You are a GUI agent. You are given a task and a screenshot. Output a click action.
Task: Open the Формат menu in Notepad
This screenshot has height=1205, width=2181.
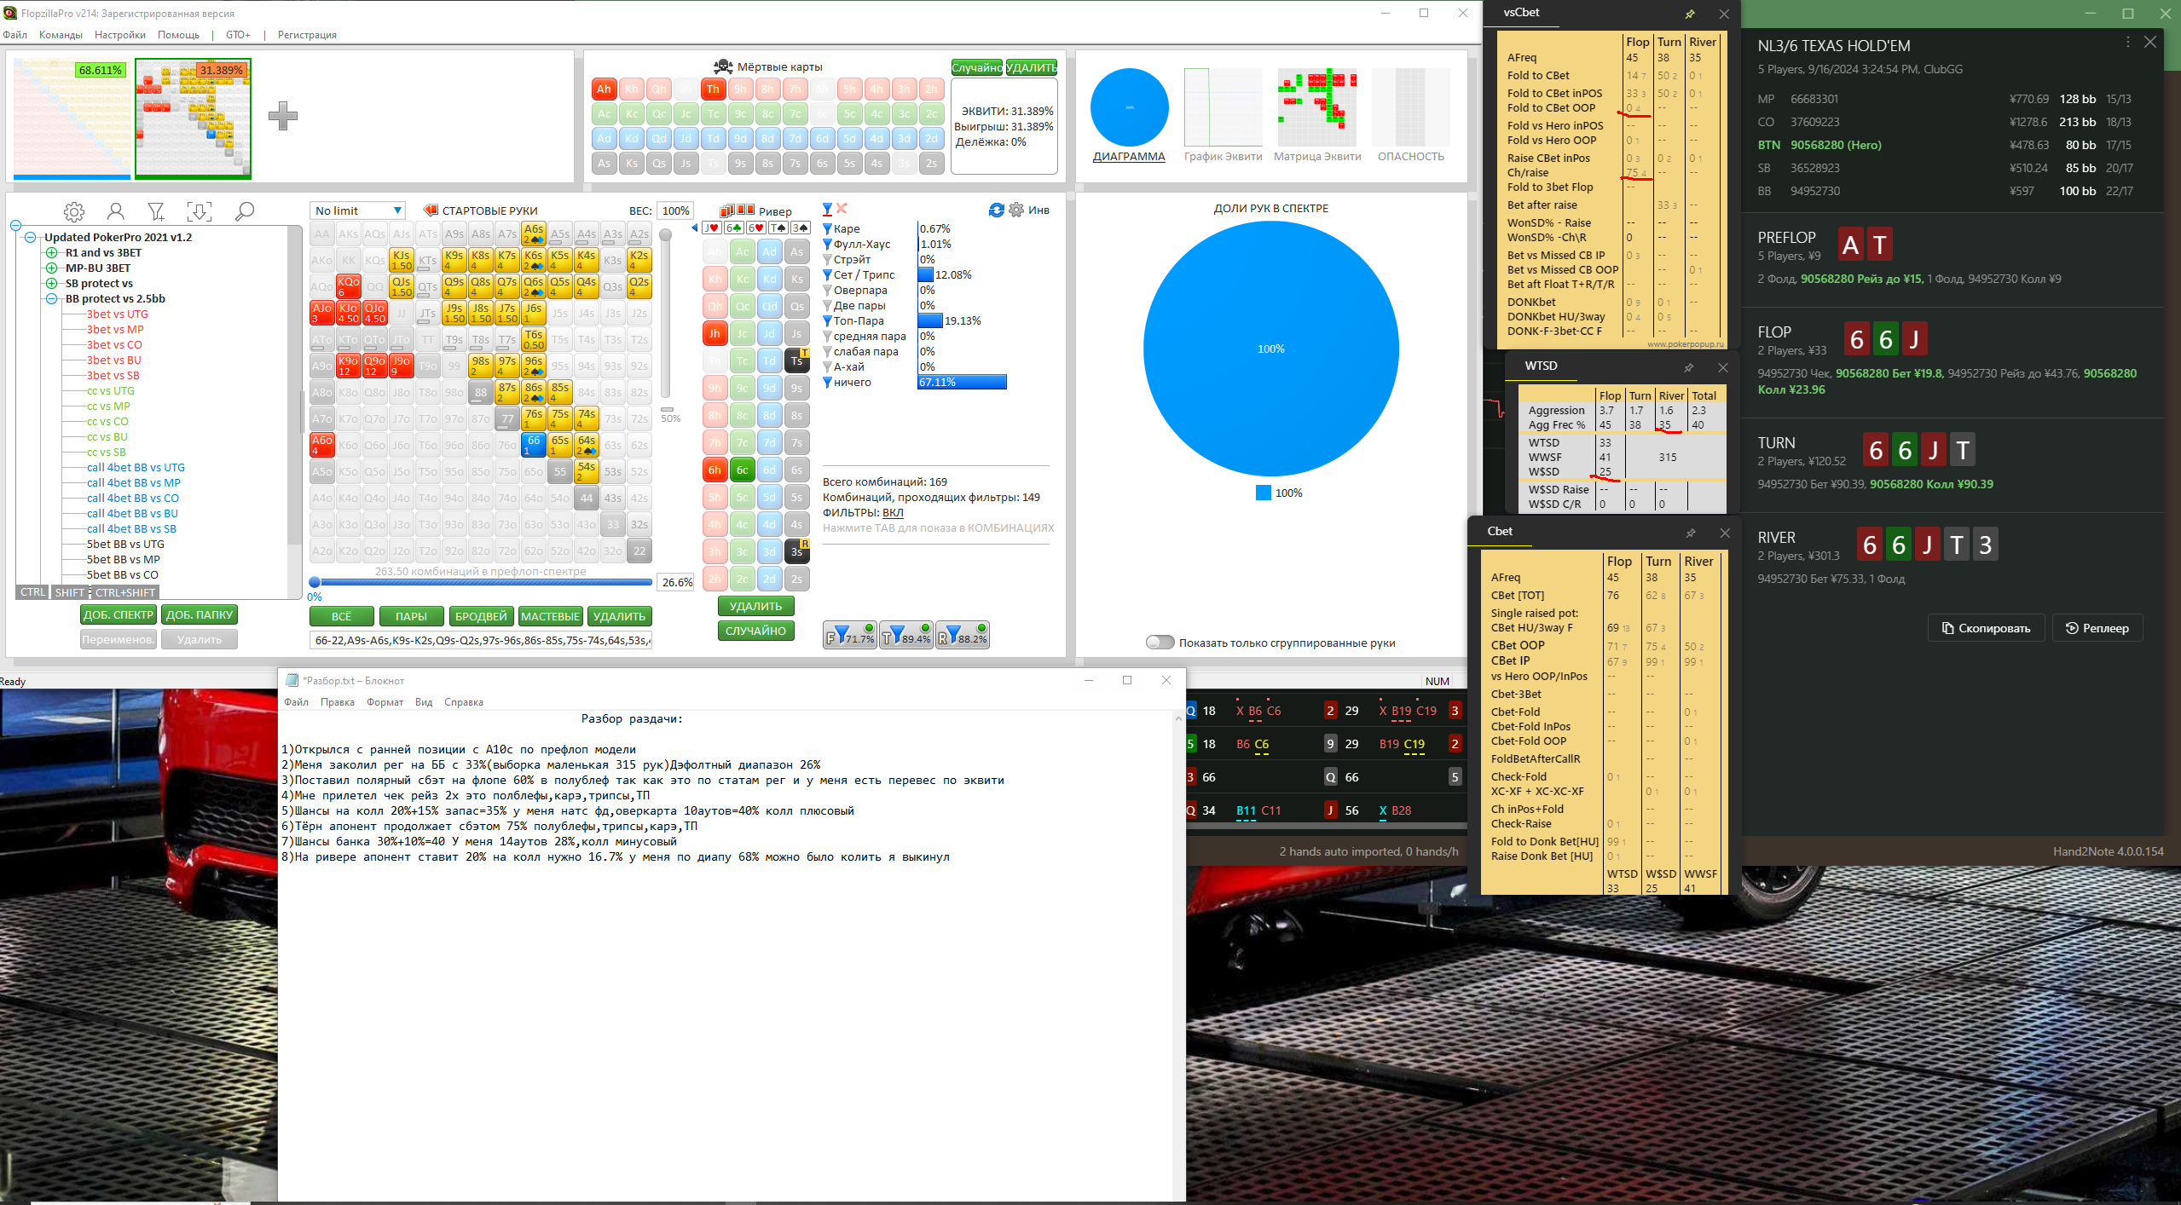click(x=385, y=702)
